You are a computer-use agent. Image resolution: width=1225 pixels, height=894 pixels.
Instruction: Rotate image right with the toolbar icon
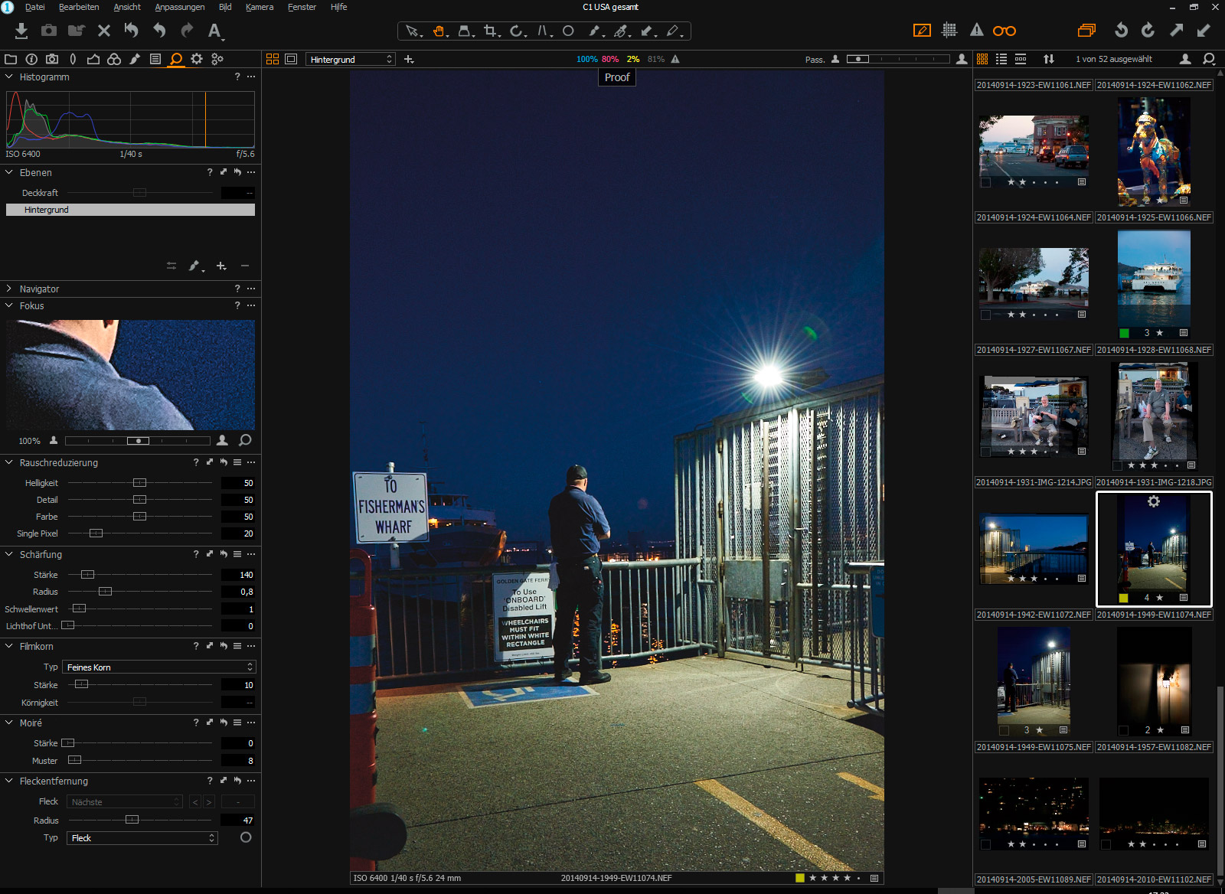pyautogui.click(x=1148, y=31)
